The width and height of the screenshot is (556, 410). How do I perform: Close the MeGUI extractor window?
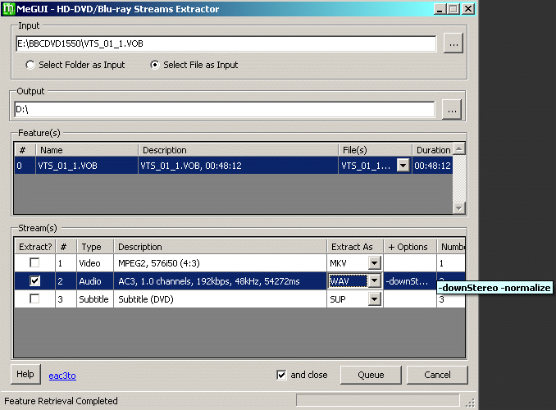(468, 8)
